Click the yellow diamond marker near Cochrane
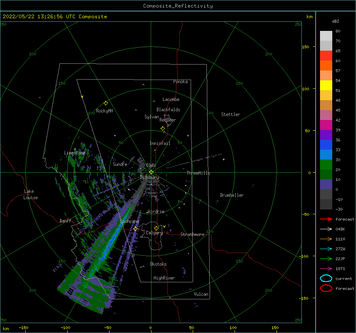This screenshot has height=333, width=356. coord(135,229)
